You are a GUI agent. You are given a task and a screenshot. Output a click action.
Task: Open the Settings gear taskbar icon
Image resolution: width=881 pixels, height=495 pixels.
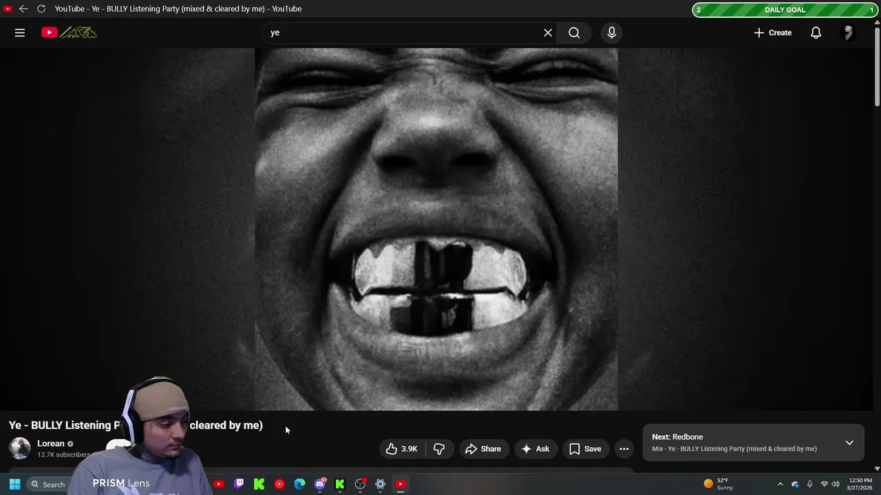(x=380, y=484)
